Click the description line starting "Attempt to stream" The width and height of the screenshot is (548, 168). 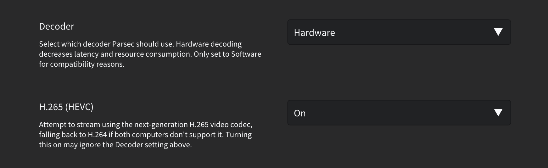146,125
